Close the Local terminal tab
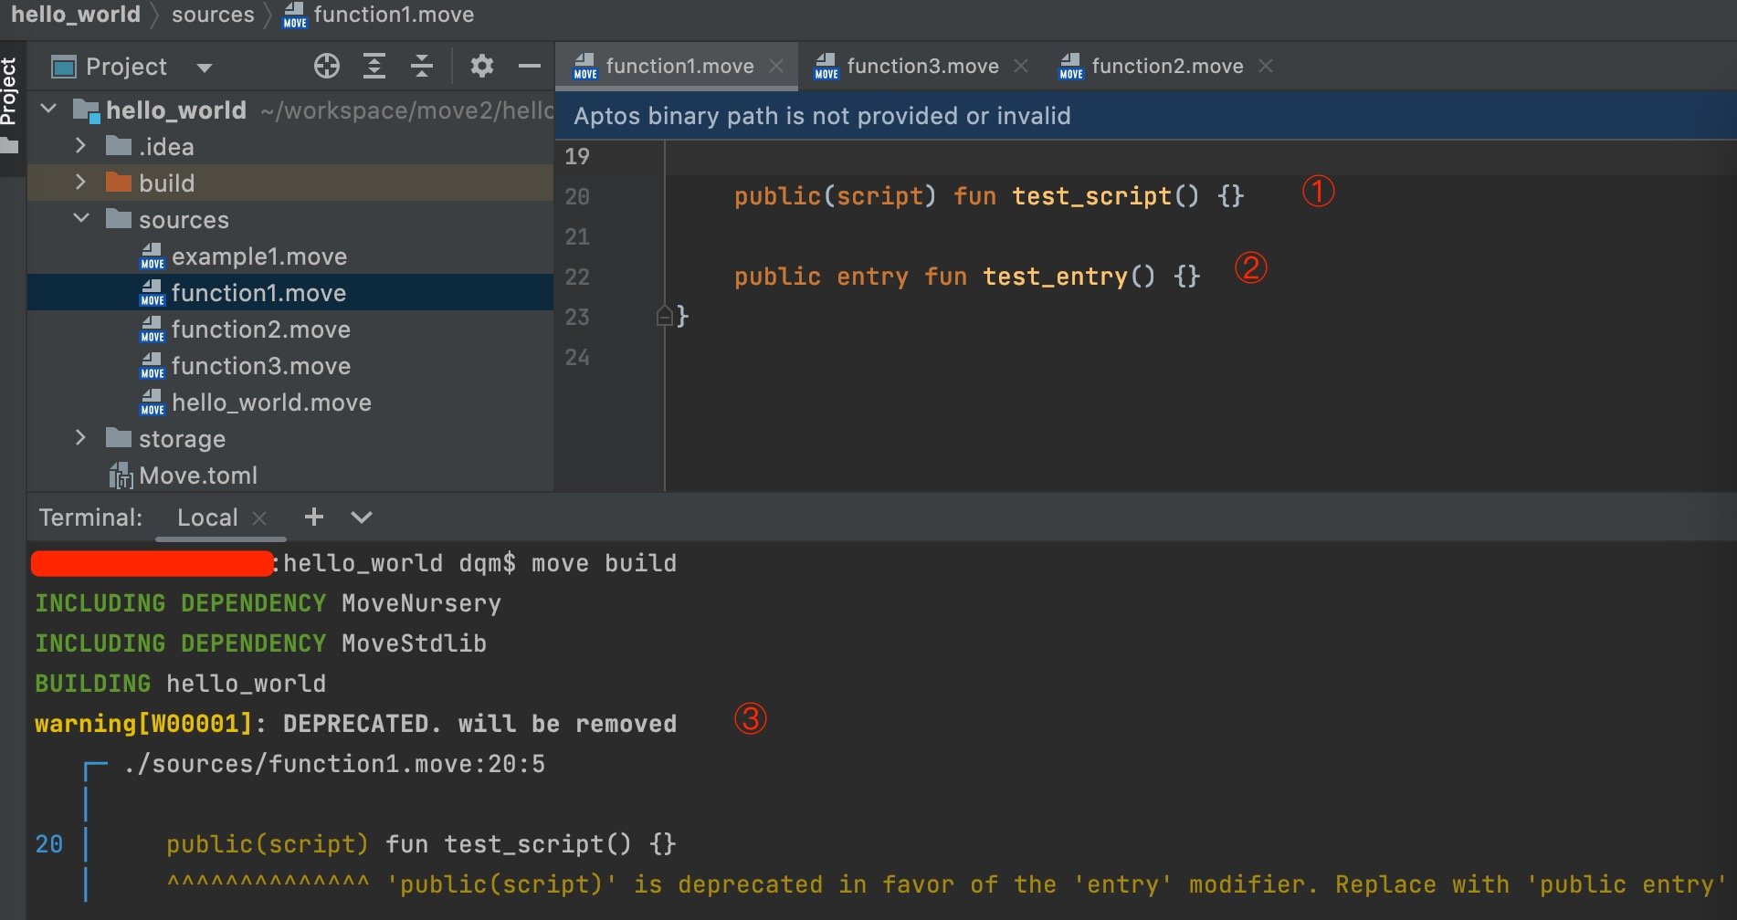This screenshot has width=1737, height=920. 259,518
